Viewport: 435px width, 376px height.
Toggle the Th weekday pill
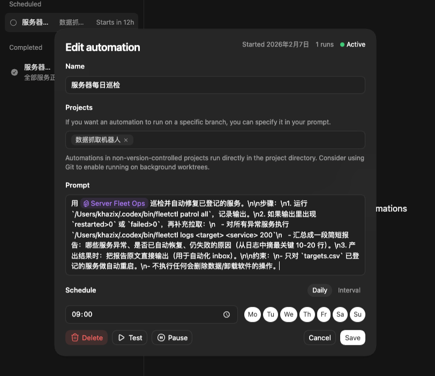(307, 314)
